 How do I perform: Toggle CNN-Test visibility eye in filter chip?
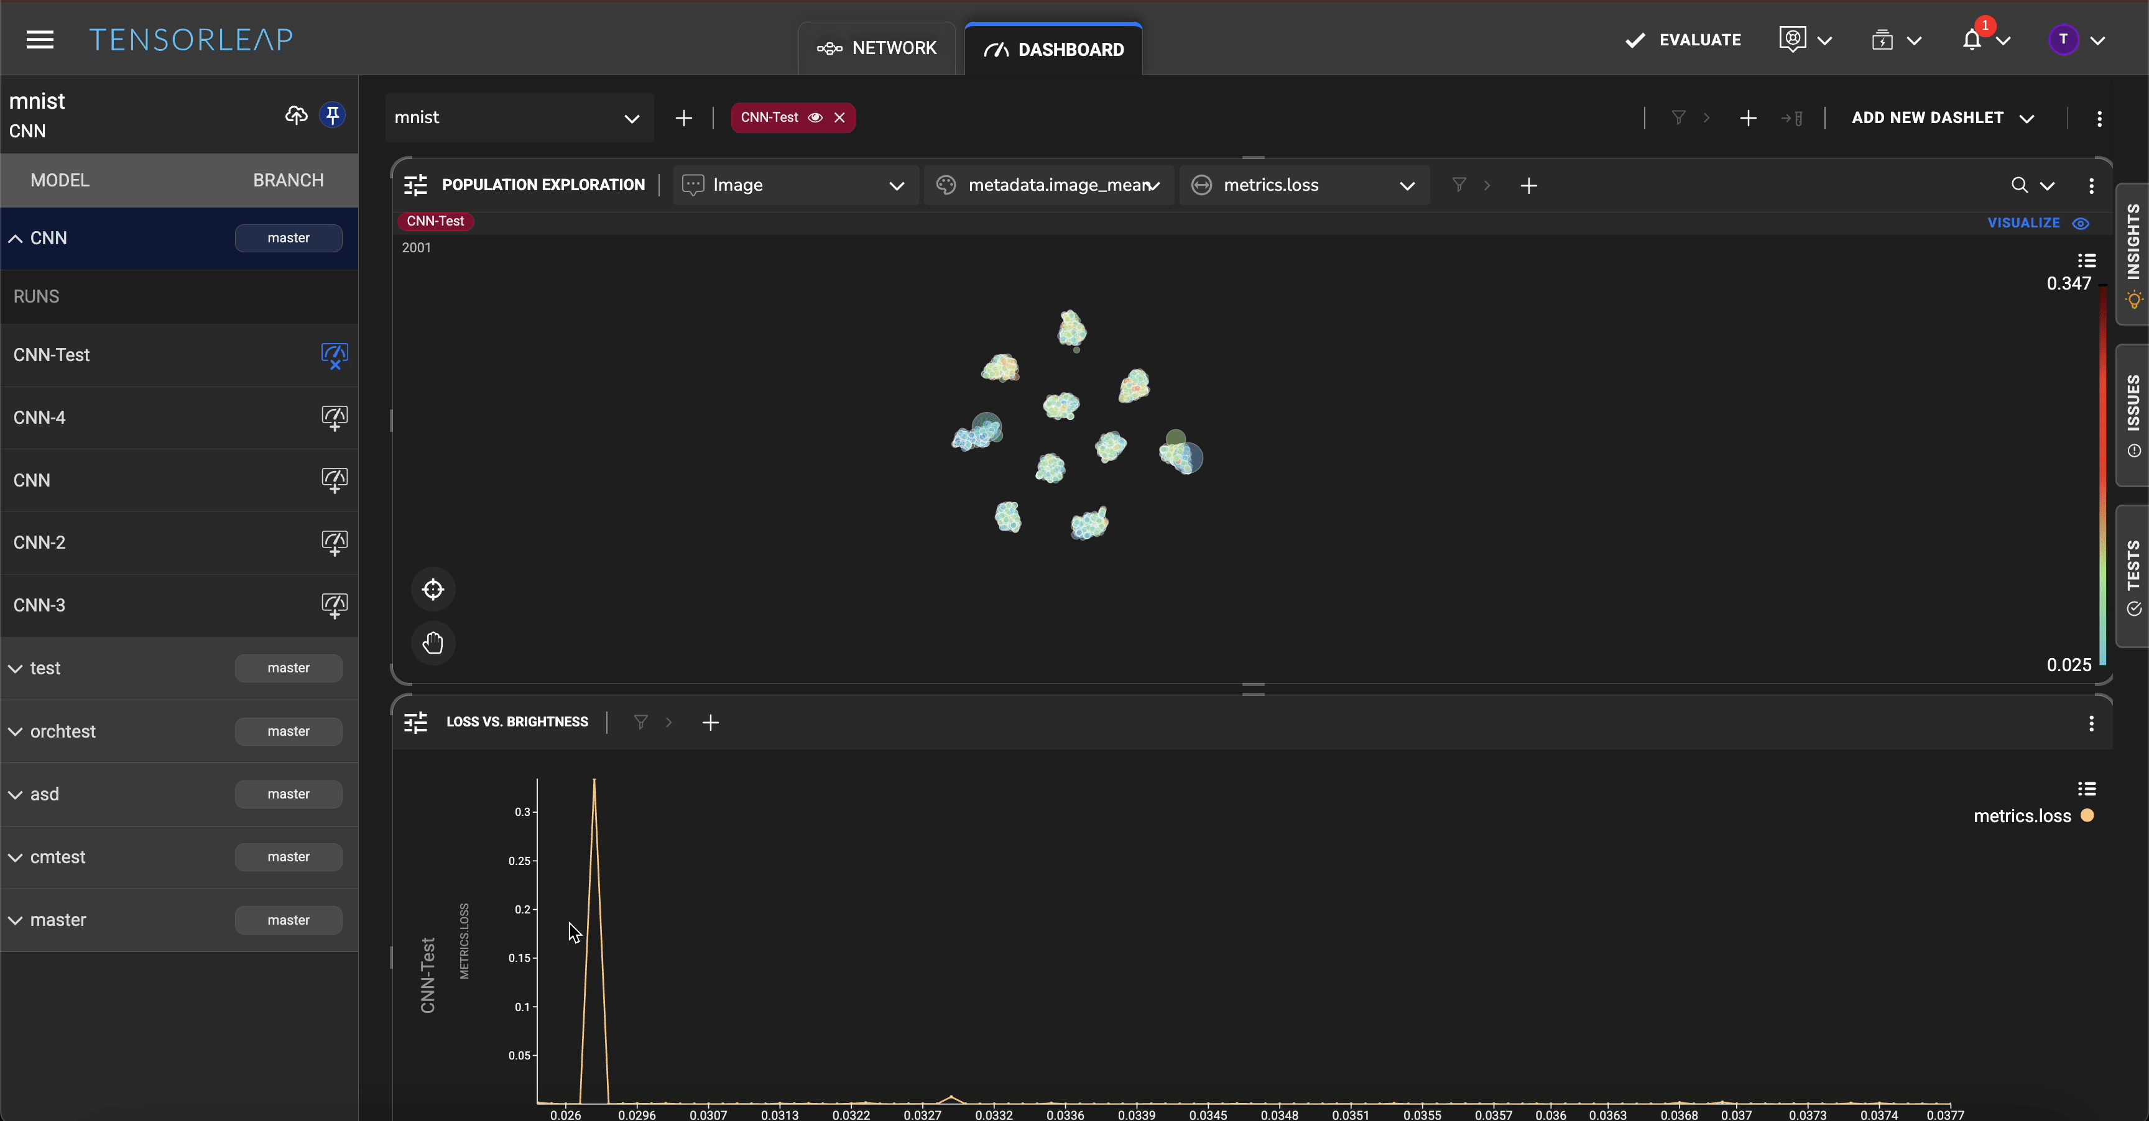815,117
